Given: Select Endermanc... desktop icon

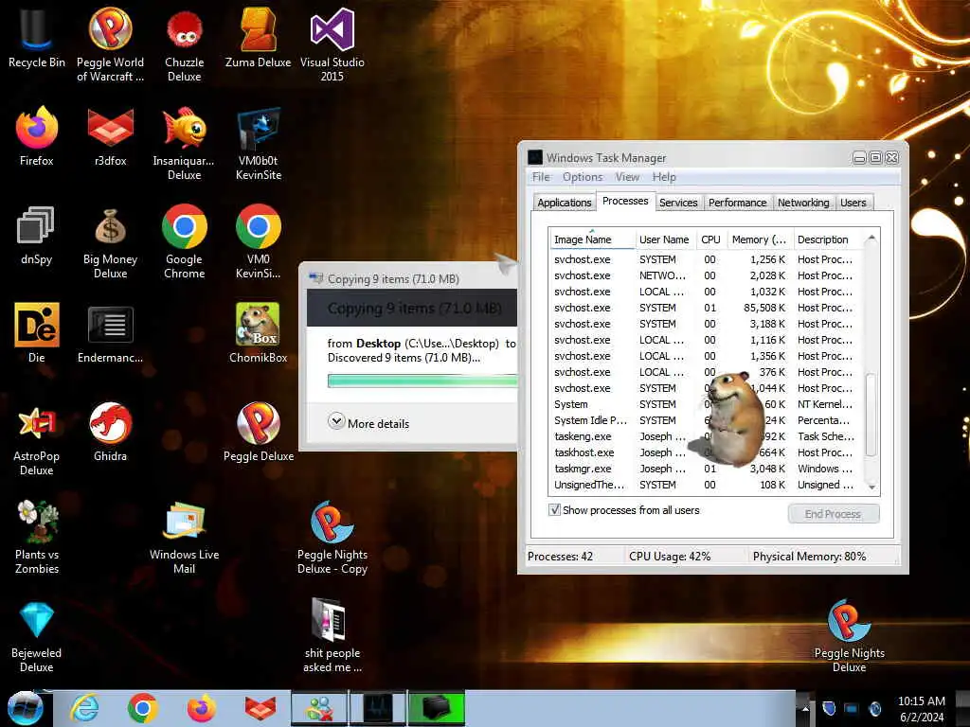Looking at the screenshot, I should pos(110,333).
